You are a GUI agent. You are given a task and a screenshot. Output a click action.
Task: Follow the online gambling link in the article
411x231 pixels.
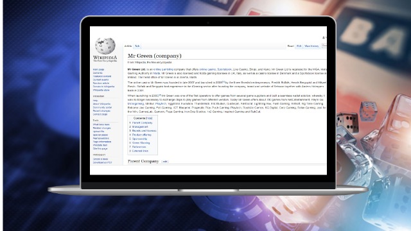(x=163, y=69)
